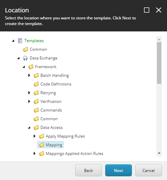The height and width of the screenshot is (180, 167).
Task: Select the Verification label
Action: [51, 102]
